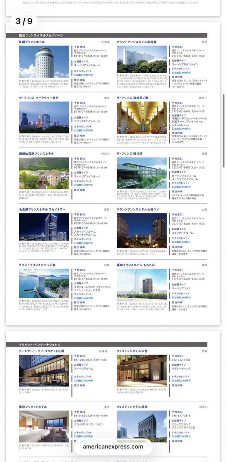The height and width of the screenshot is (462, 226).
Task: Open the Grand Prince Hotel Shin Takanawa photo
Action: [x=142, y=60]
